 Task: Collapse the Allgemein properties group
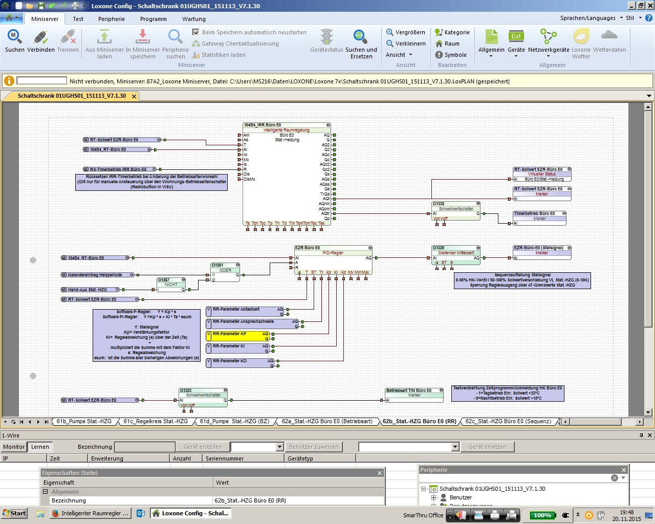[46, 492]
